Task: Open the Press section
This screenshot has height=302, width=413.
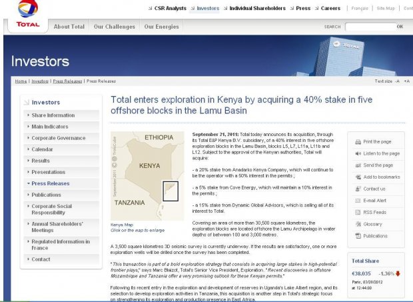Action: click(x=303, y=9)
